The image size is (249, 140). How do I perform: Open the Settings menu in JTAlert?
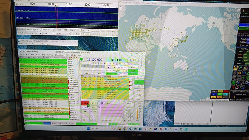pyautogui.click(x=27, y=44)
